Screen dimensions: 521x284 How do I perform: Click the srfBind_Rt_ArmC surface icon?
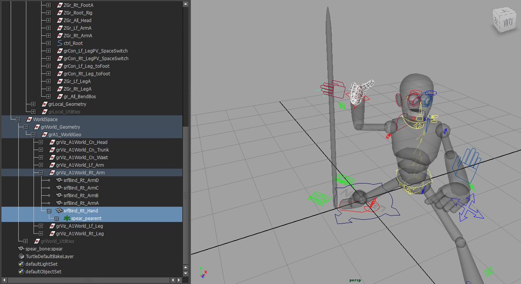pos(59,188)
